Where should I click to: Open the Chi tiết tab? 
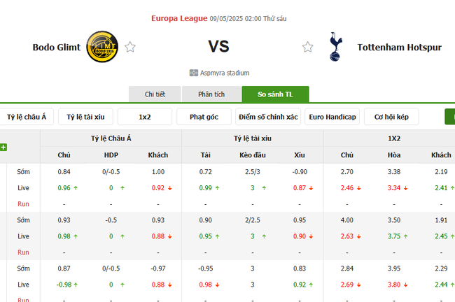coord(155,94)
